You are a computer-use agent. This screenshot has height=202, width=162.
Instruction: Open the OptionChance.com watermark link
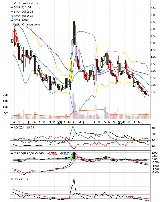26,25
